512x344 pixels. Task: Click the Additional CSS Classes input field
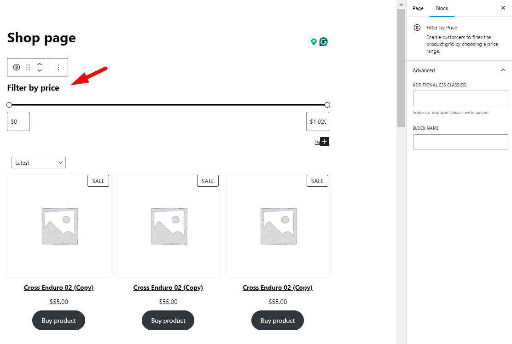pos(460,98)
